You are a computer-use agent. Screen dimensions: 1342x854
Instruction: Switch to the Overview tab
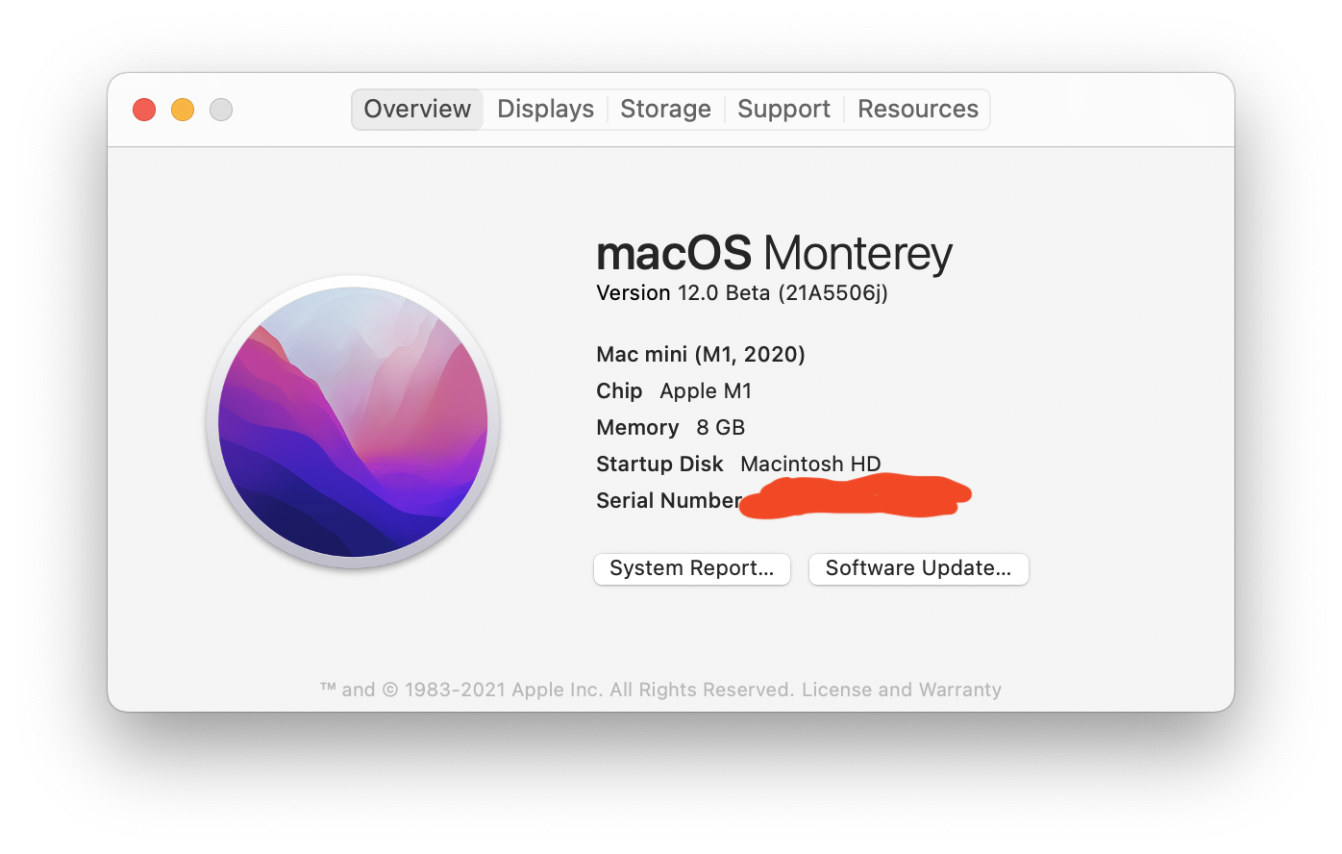tap(417, 110)
